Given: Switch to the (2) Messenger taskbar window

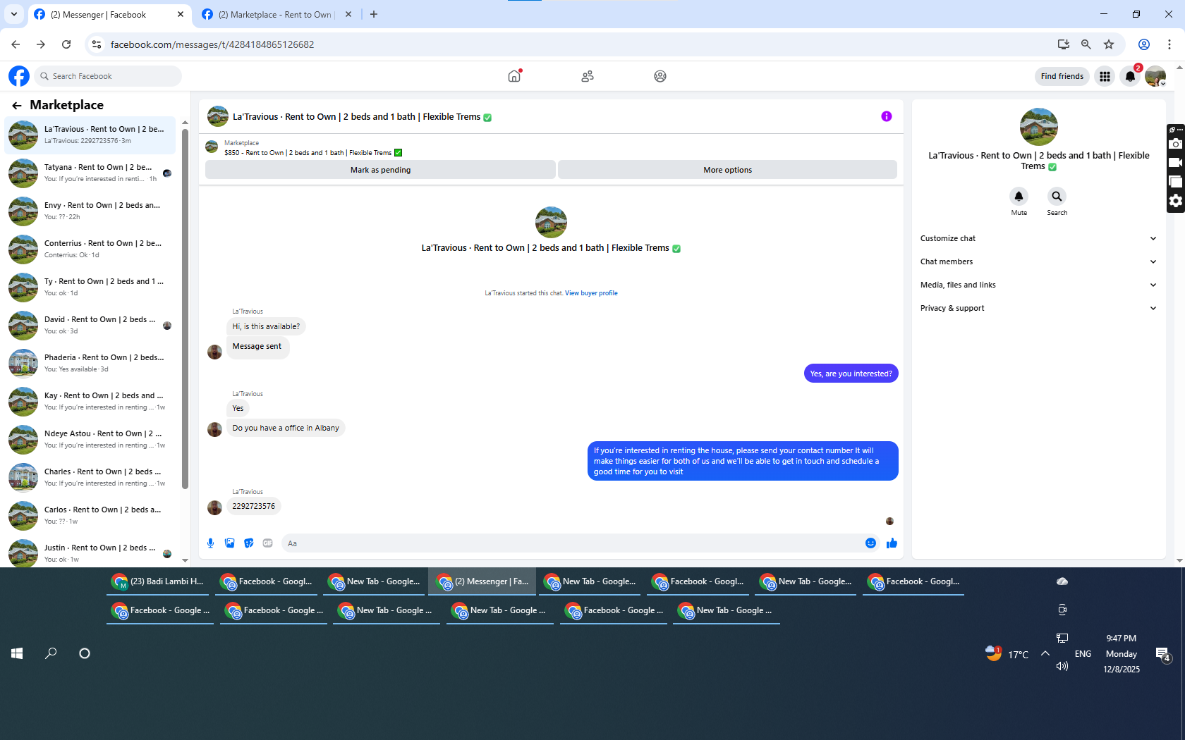Looking at the screenshot, I should (482, 581).
